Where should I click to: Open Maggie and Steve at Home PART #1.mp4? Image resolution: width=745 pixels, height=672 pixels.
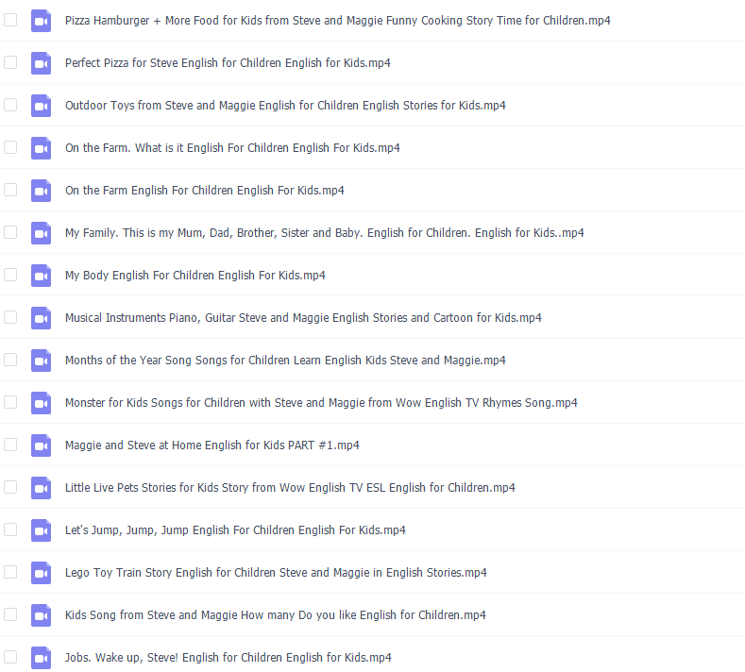(212, 445)
